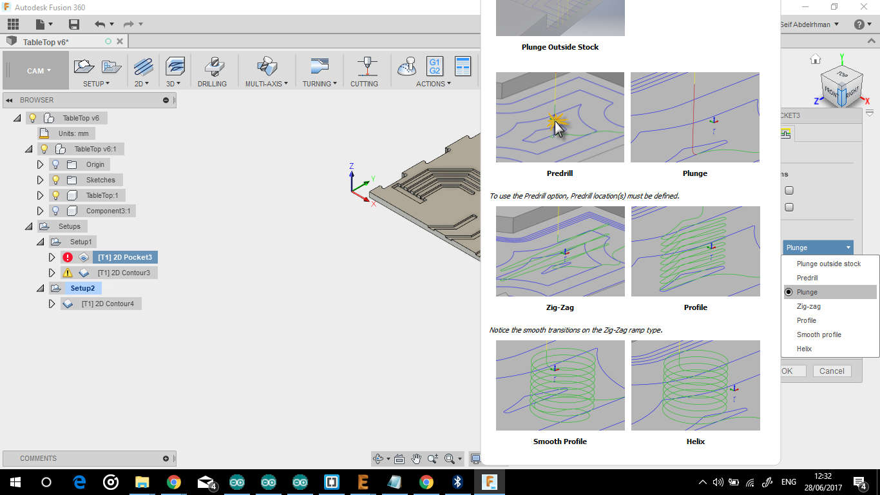Toggle the Component3:1 lightbulb visibility
The height and width of the screenshot is (495, 880).
point(55,211)
